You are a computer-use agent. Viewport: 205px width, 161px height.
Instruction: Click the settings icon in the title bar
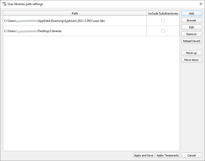tap(4, 4)
